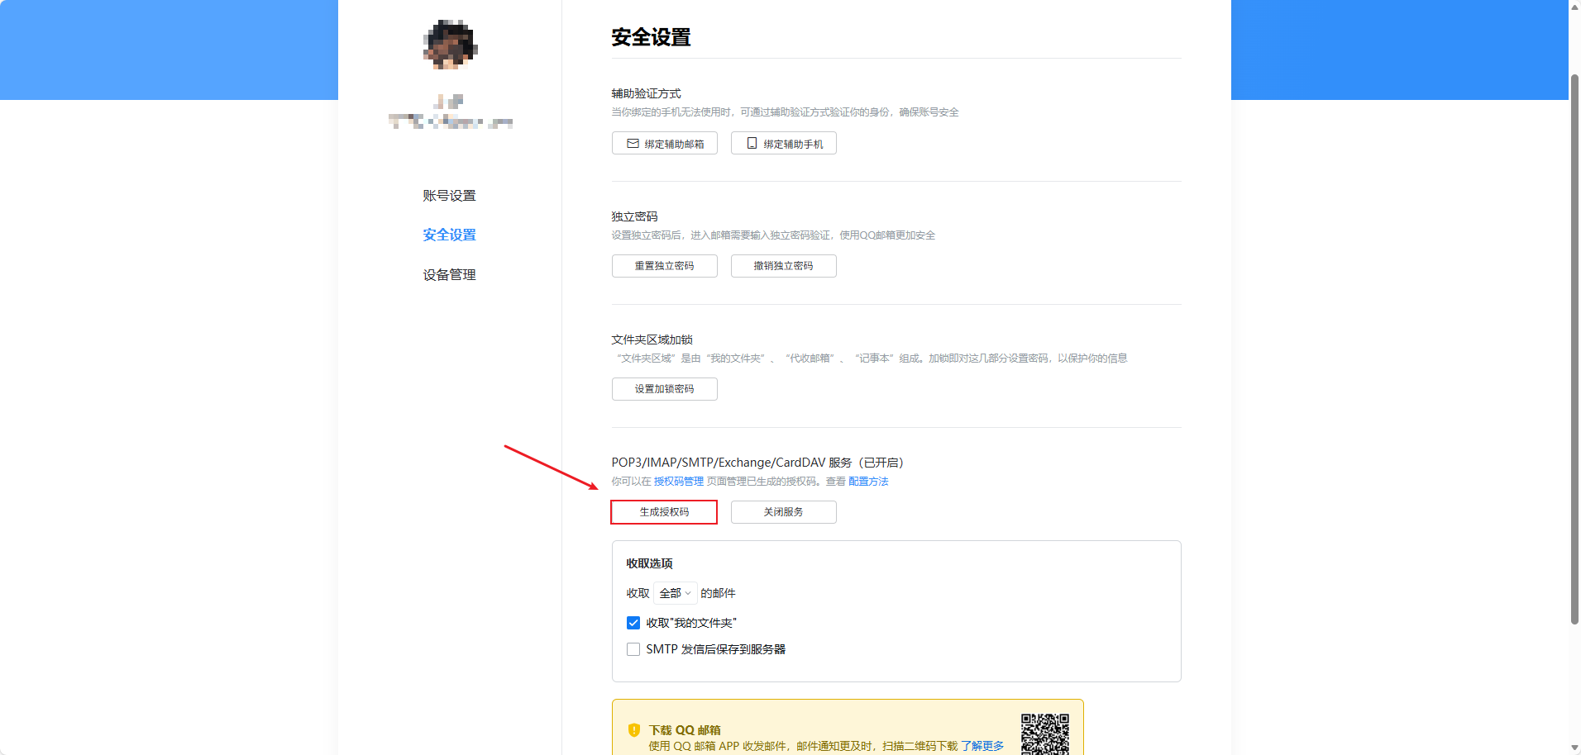Open the 授权码管理 link
Viewport: 1581px width, 755px height.
pyautogui.click(x=677, y=481)
